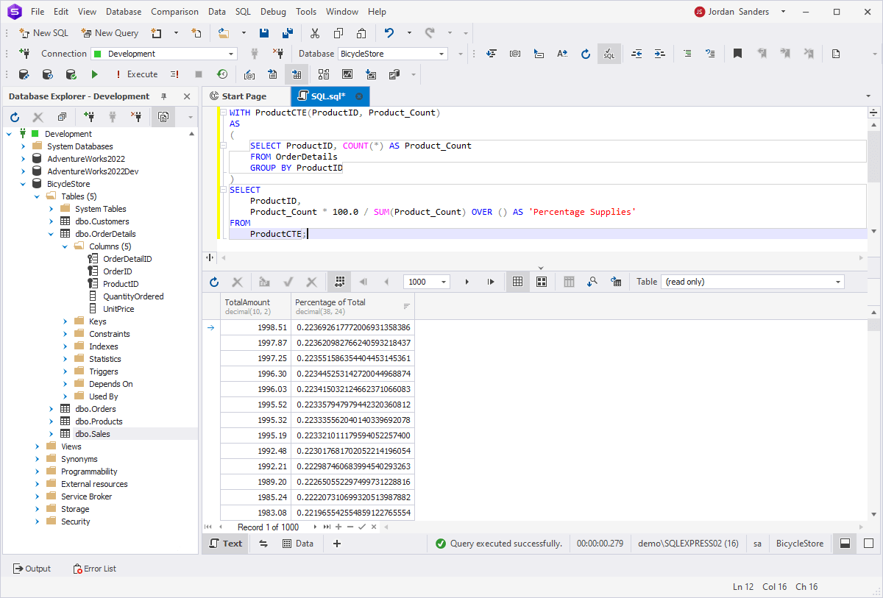Click the Execute button with exclamation mark
This screenshot has height=598, width=883.
pyautogui.click(x=136, y=74)
